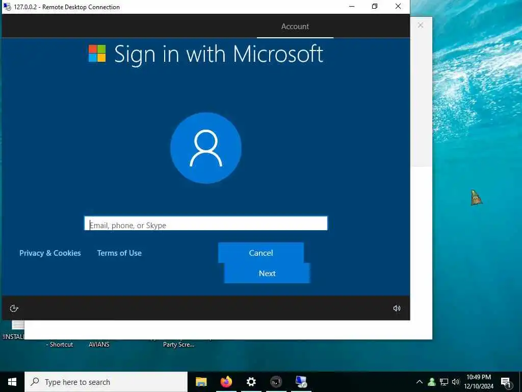
Task: Open the Action Center notification icon
Action: click(506, 382)
